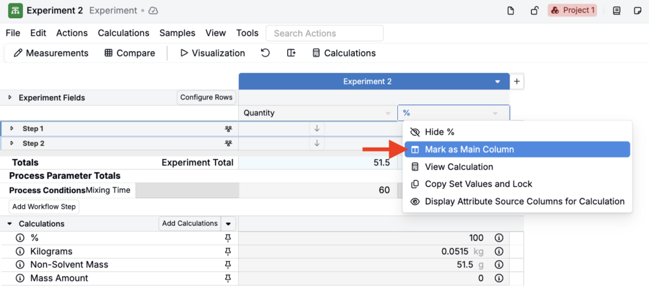Click the green Experiment app icon

pyautogui.click(x=15, y=11)
